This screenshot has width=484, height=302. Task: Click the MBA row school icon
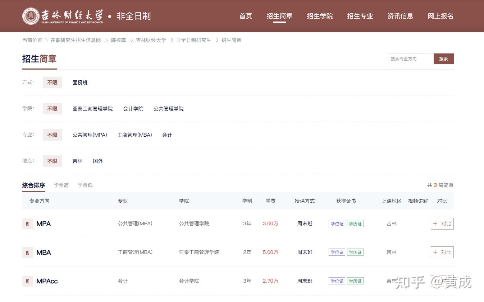click(x=27, y=253)
